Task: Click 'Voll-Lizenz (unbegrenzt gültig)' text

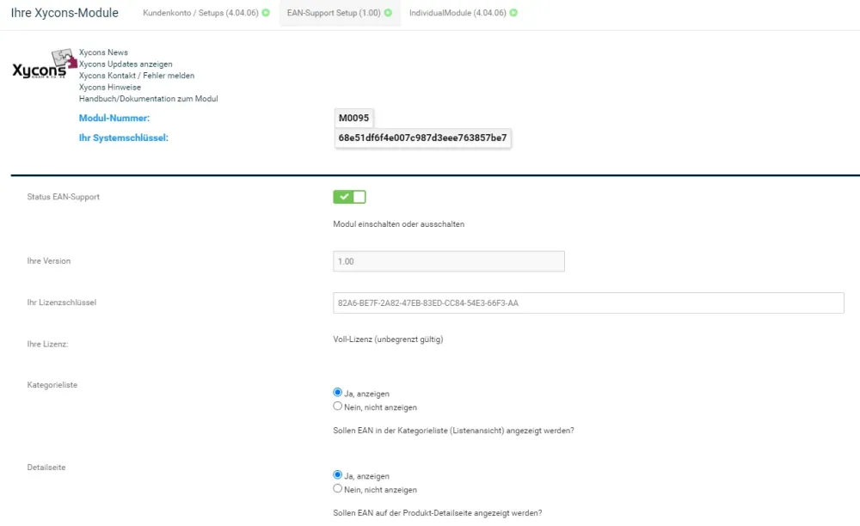Action: 388,339
